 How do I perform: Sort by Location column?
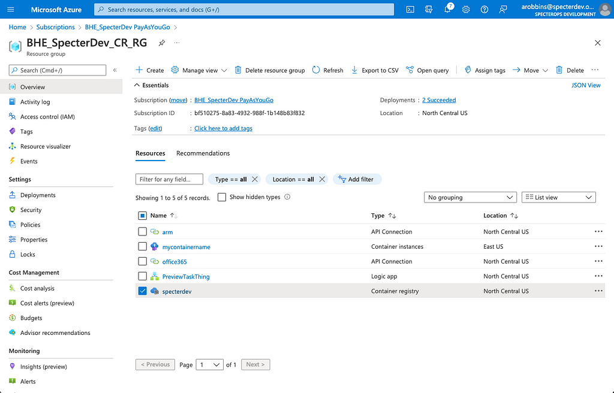[x=501, y=216]
